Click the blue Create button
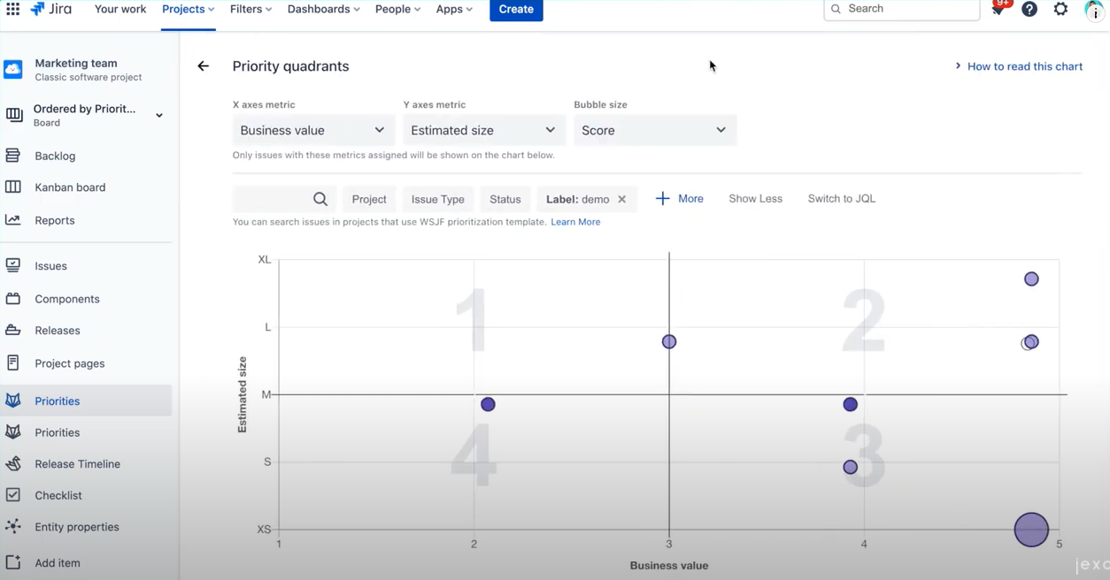1110x580 pixels. [516, 9]
